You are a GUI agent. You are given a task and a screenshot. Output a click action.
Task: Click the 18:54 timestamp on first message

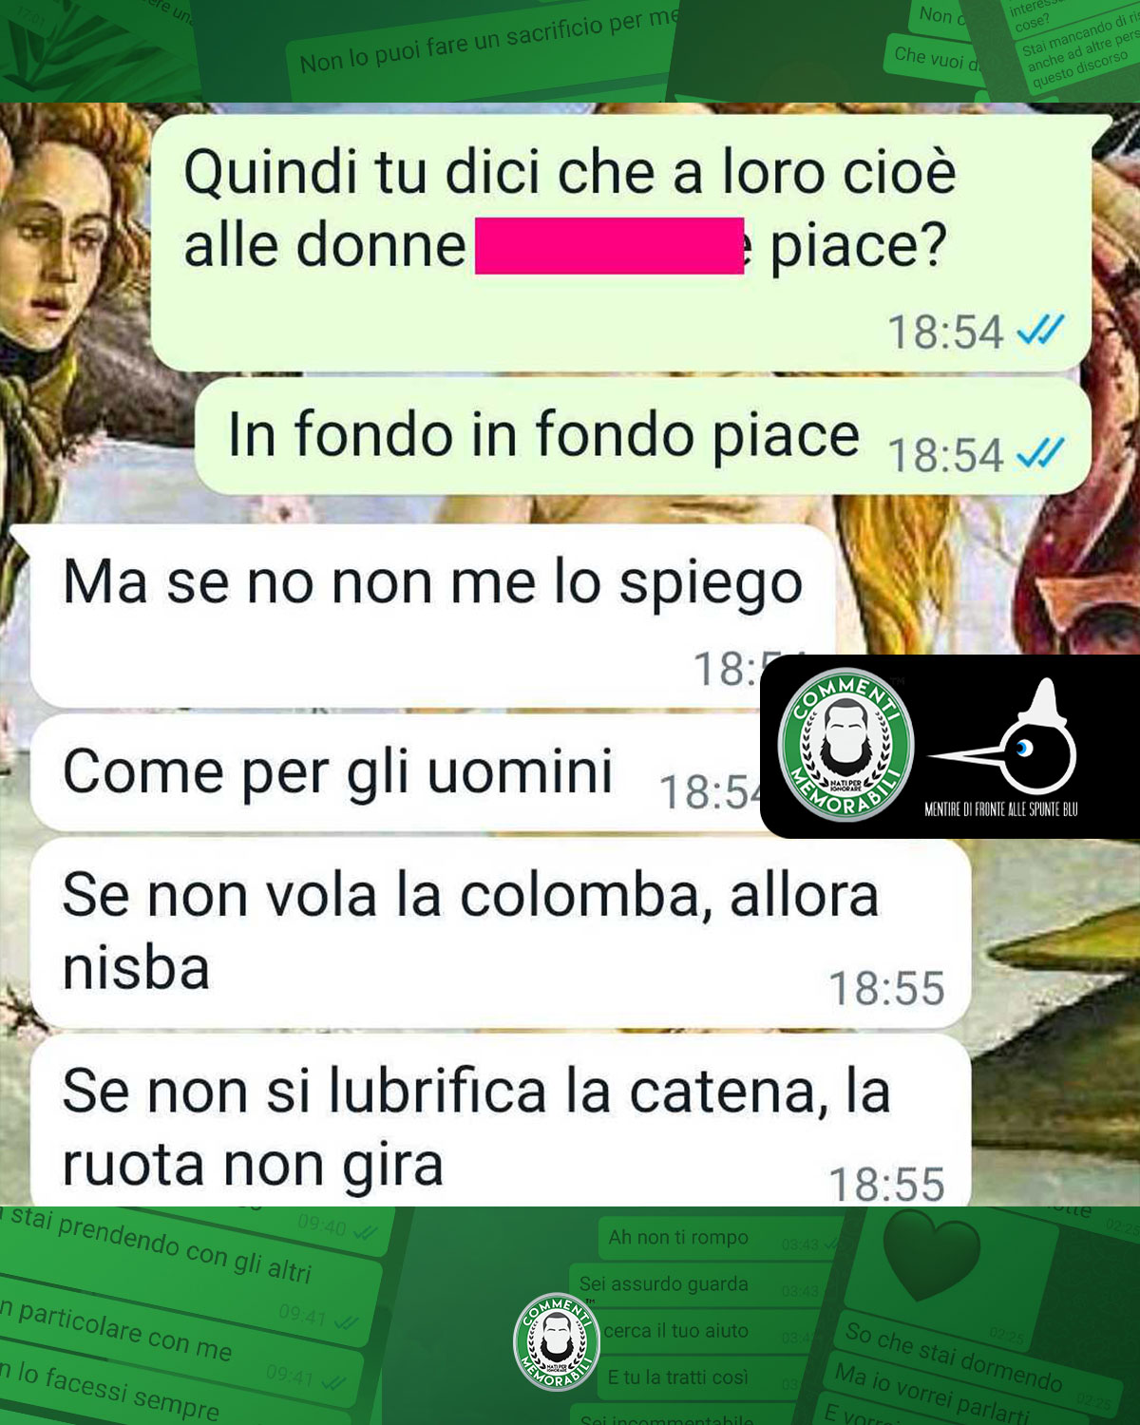point(945,332)
